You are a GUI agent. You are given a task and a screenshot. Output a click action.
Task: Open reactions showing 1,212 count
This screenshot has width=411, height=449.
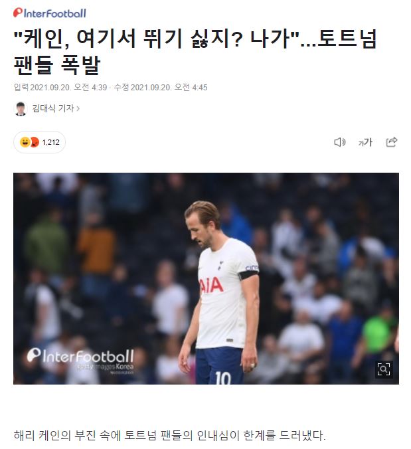coord(39,142)
